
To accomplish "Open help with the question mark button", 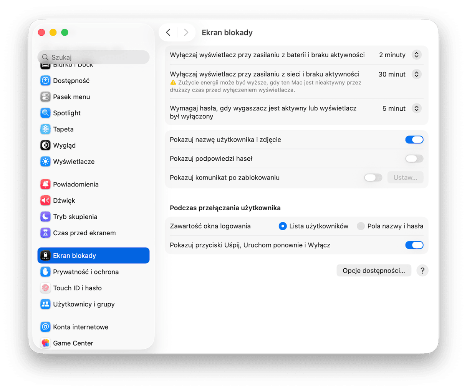I will (x=422, y=271).
